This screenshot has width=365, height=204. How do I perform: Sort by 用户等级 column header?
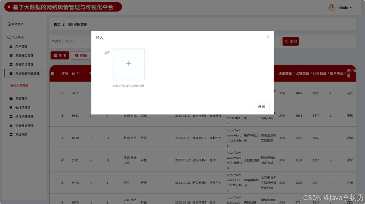click(338, 73)
